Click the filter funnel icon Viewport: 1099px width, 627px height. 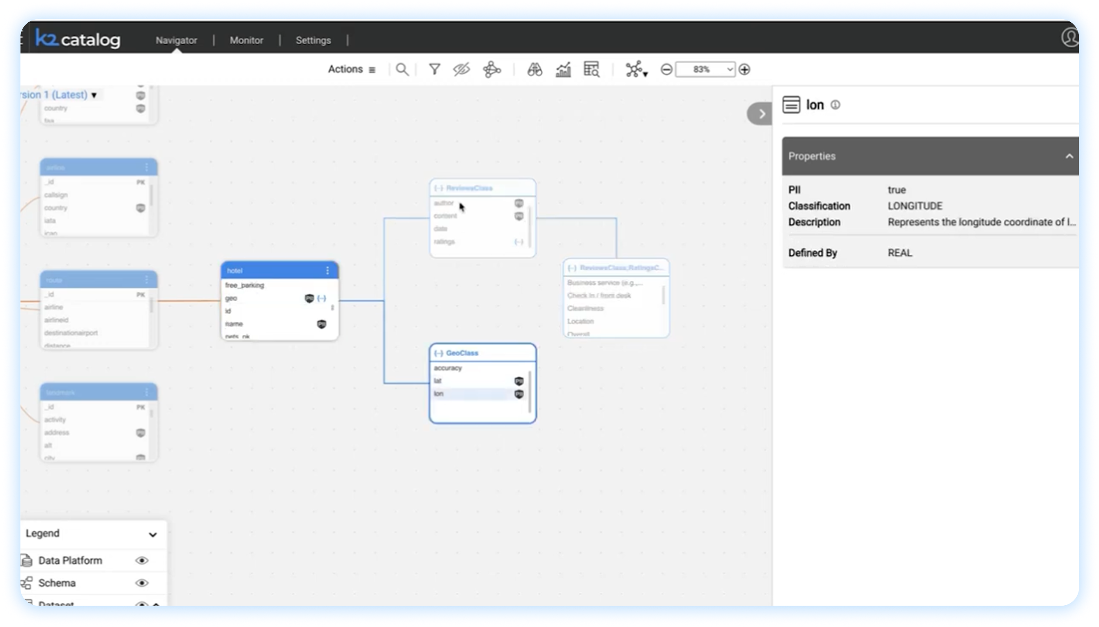[x=434, y=69]
